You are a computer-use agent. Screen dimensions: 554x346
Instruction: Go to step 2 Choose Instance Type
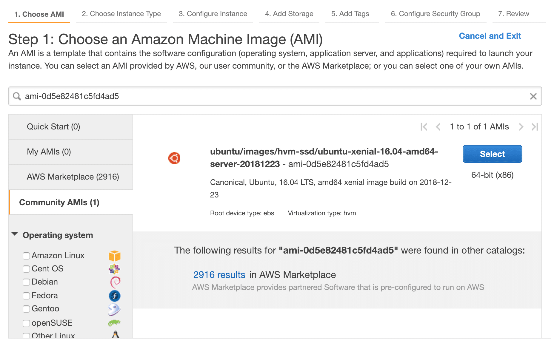(x=121, y=14)
